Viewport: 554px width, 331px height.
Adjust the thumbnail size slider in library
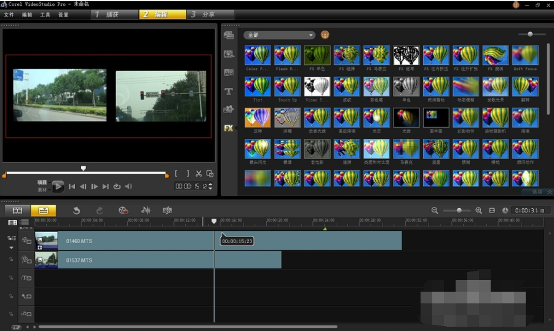(530, 34)
